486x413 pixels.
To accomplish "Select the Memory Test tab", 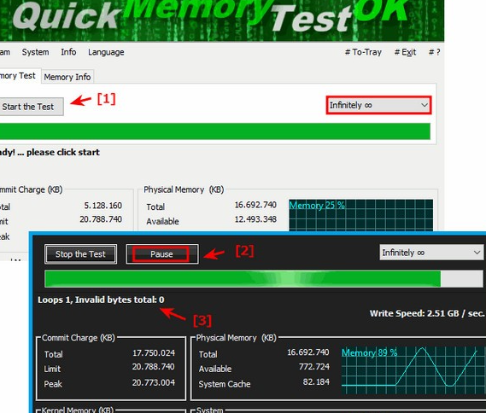I will [x=18, y=76].
